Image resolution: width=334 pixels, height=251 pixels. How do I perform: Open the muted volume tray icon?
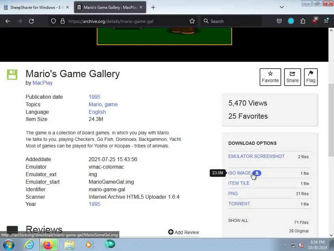tap(301, 245)
